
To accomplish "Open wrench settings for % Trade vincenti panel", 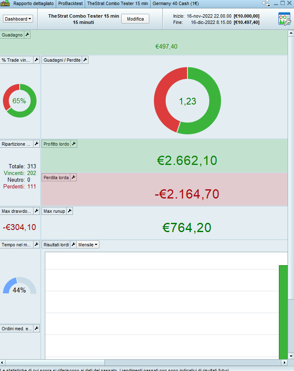I will [x=36, y=60].
